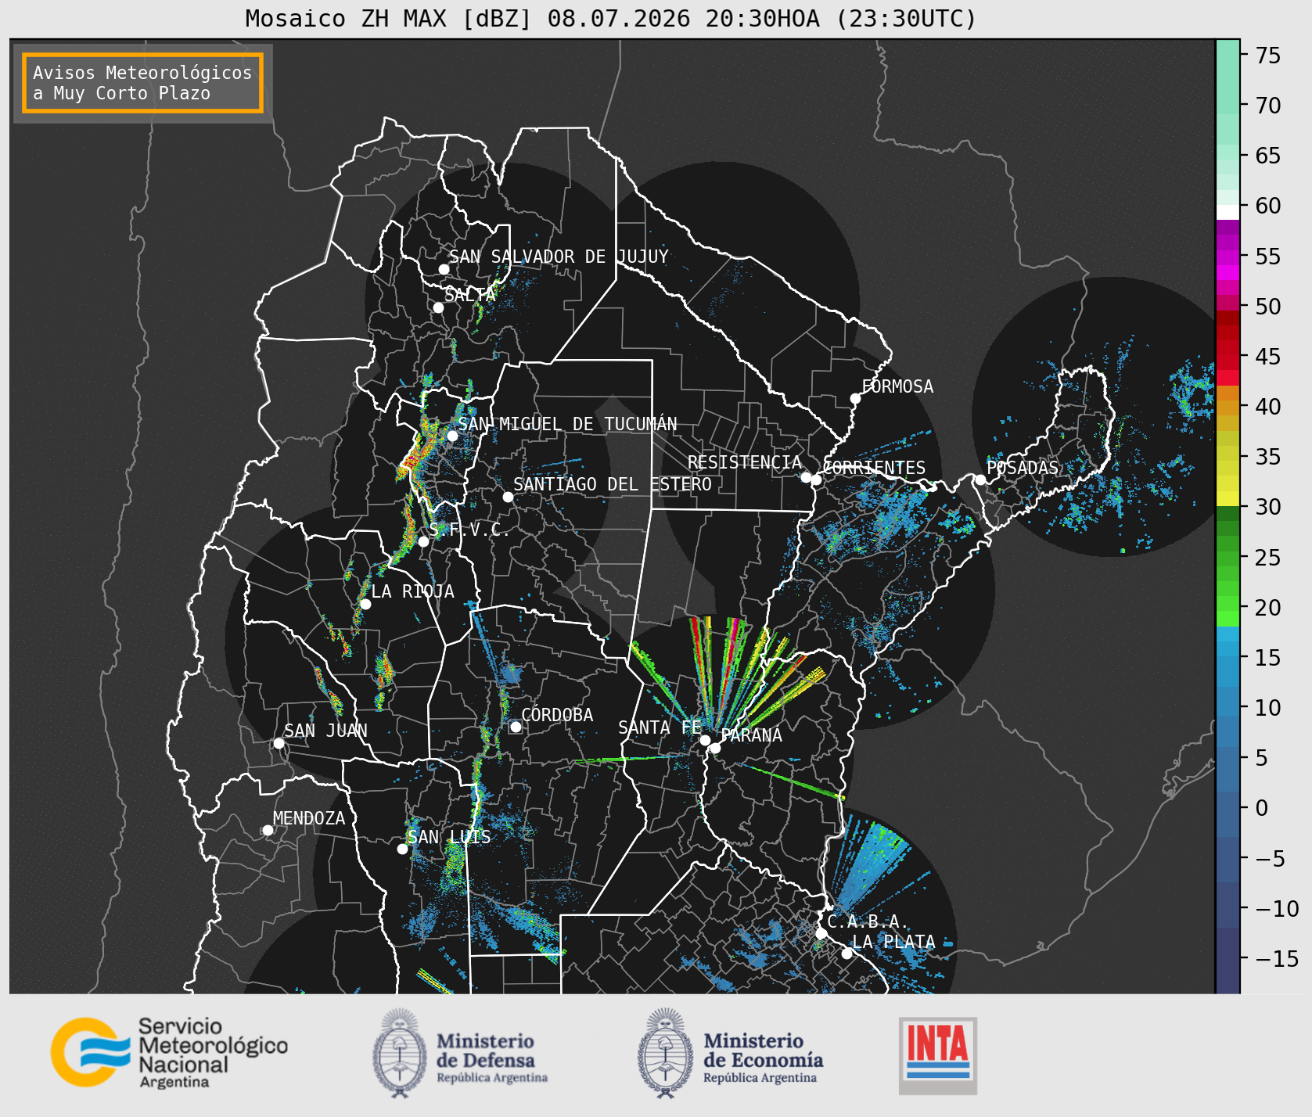Click the San Juan city marker
The image size is (1312, 1117).
pos(279,743)
